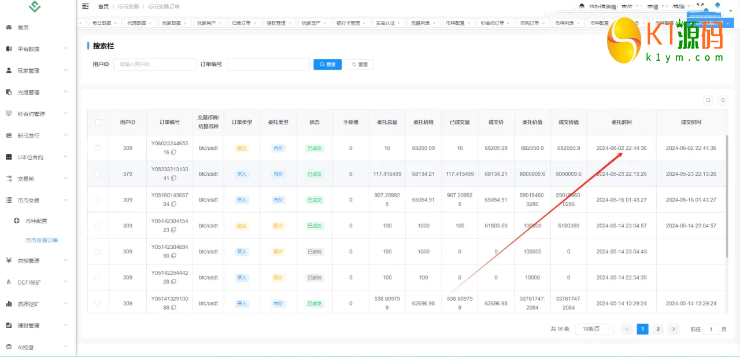
Task: Open the 10条/页 page size dropdown
Action: [594, 329]
